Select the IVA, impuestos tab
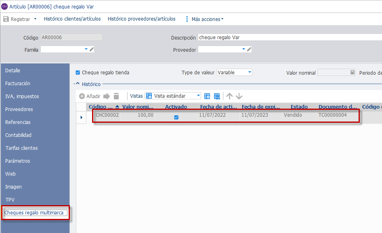The height and width of the screenshot is (233, 382). [22, 96]
